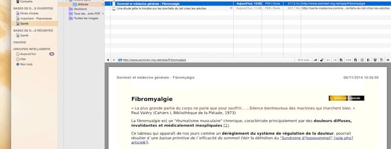
Task: Click the clock icon beside Hier
Action: click(18, 59)
